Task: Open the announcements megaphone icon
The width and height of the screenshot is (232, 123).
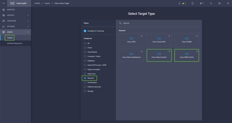Action: click(202, 3)
